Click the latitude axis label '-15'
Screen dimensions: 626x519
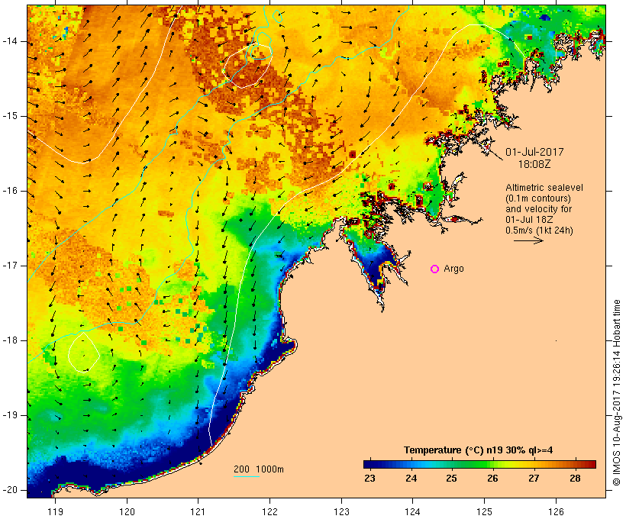10,116
